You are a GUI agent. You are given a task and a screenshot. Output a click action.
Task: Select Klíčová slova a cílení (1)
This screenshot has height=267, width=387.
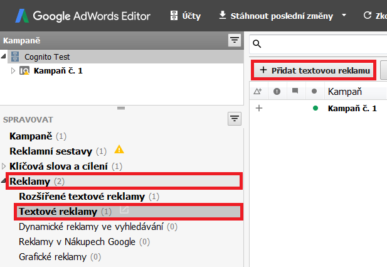point(66,166)
